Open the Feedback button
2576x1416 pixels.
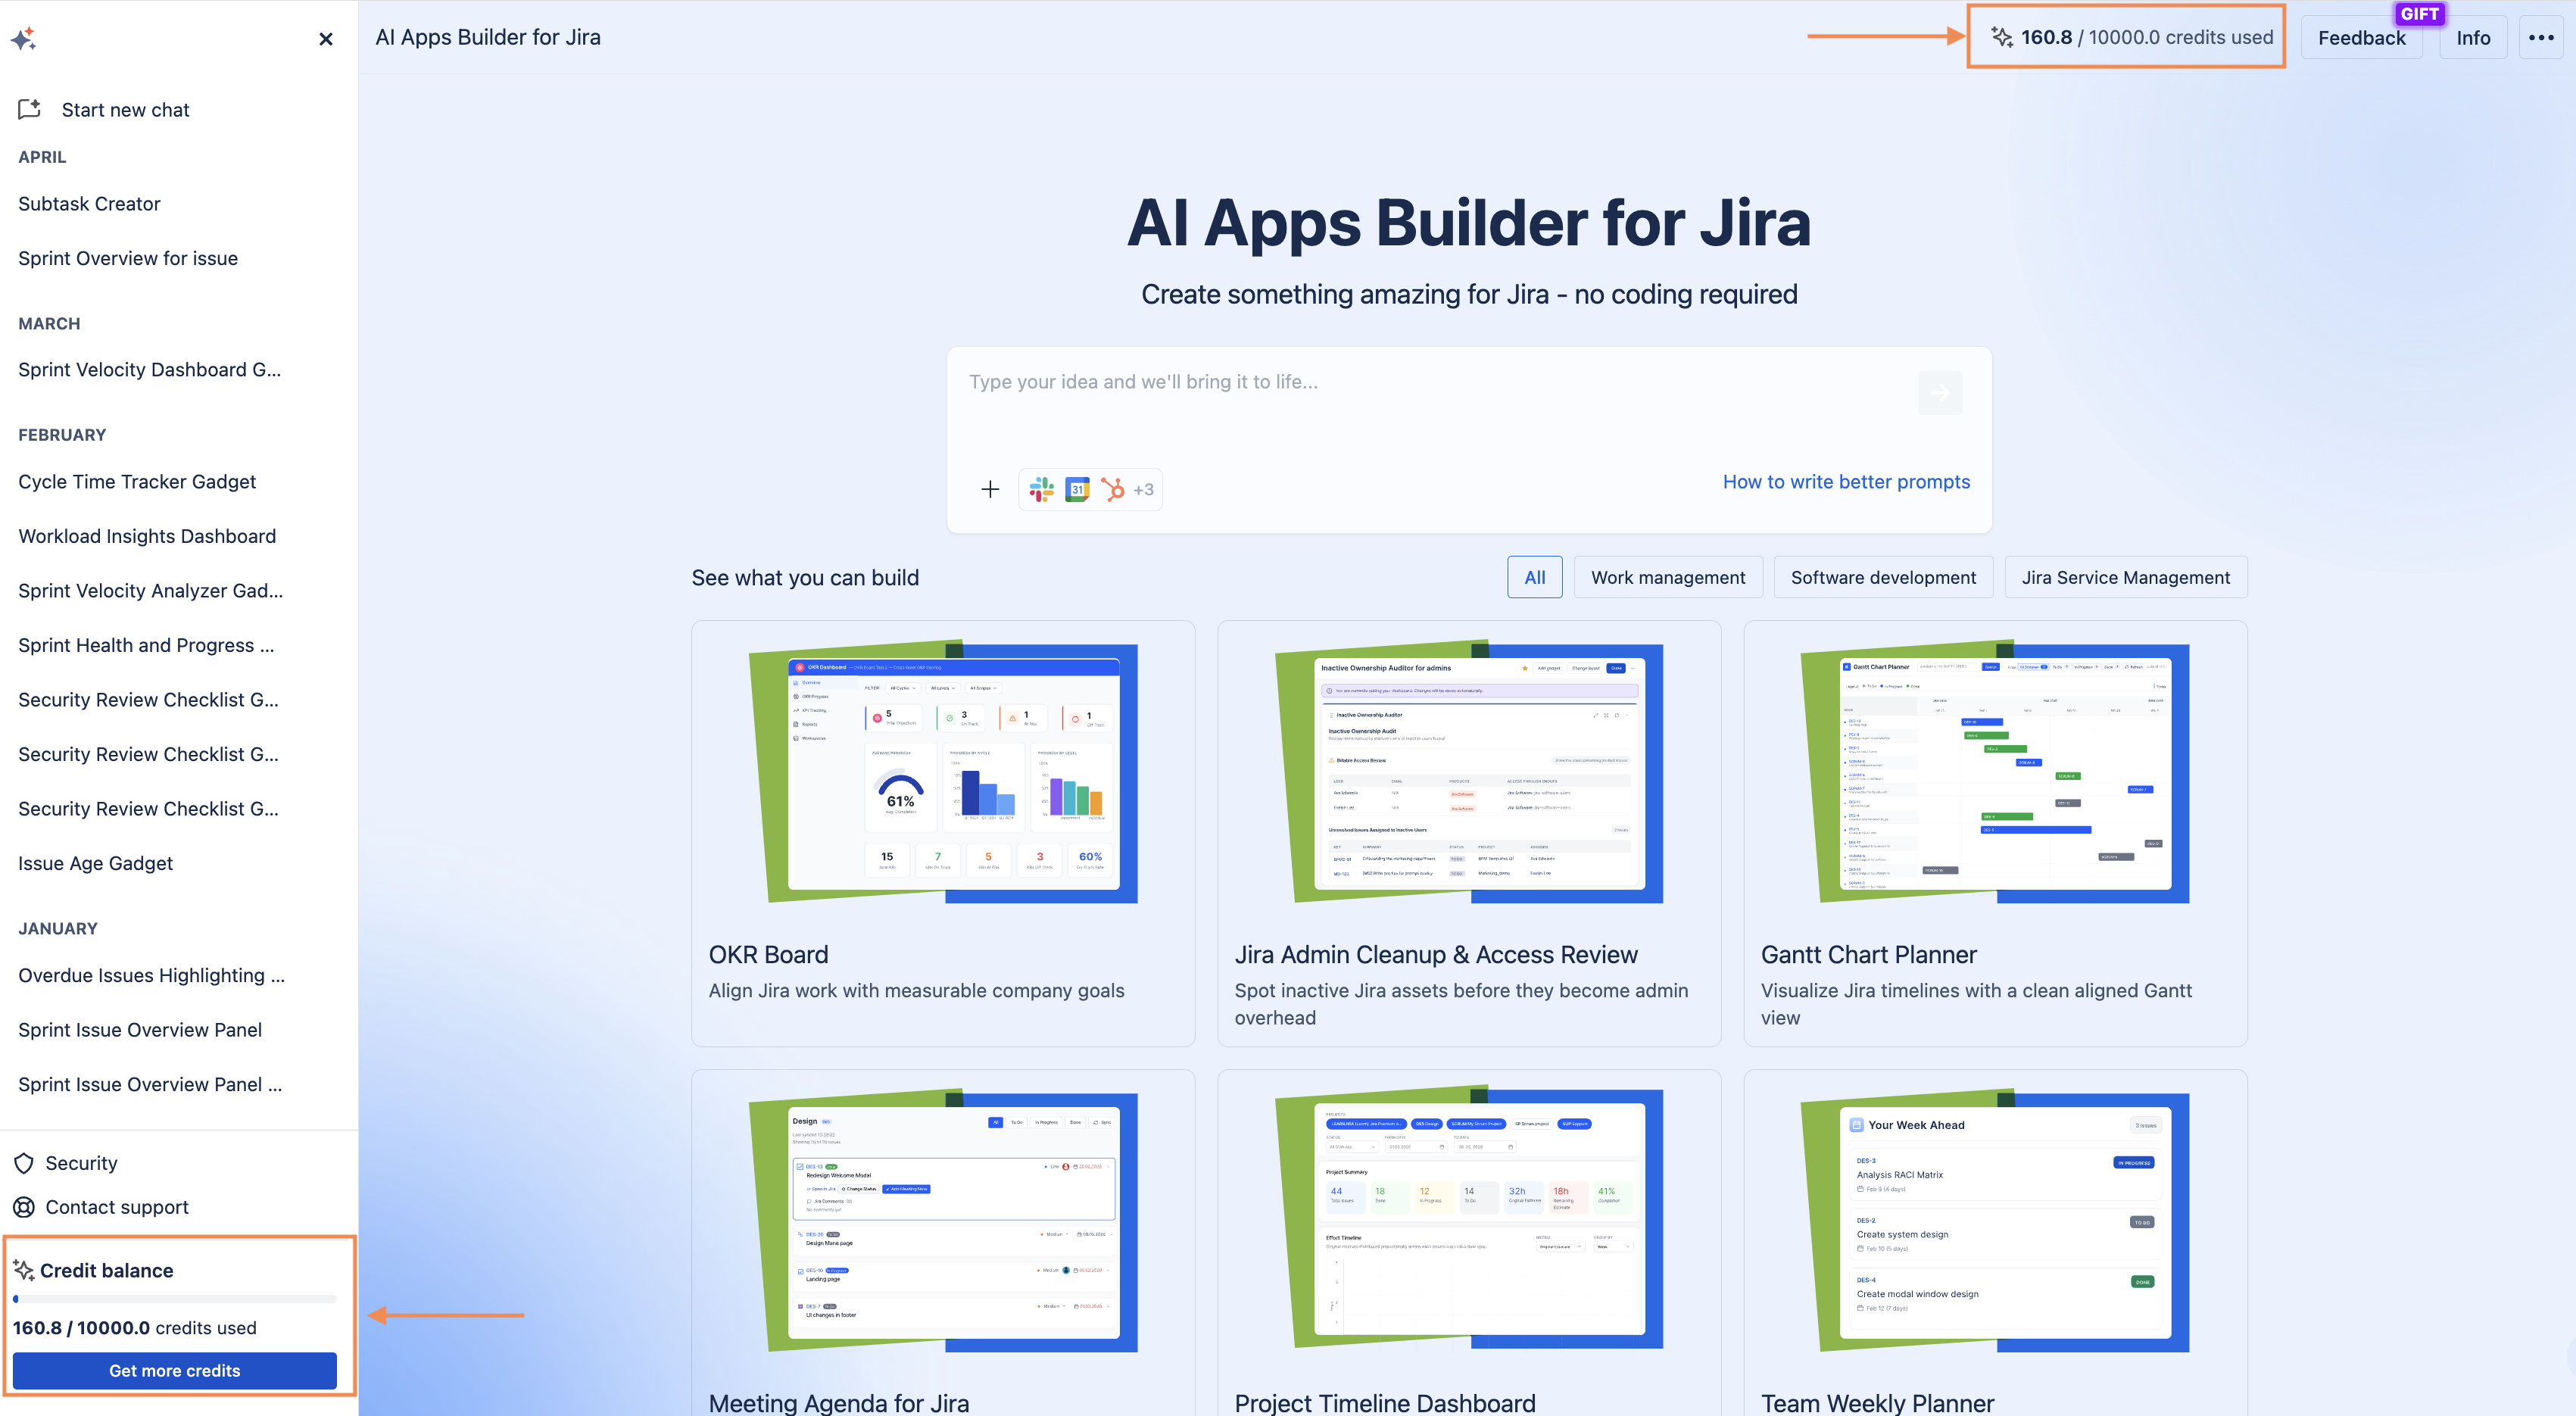pos(2362,38)
